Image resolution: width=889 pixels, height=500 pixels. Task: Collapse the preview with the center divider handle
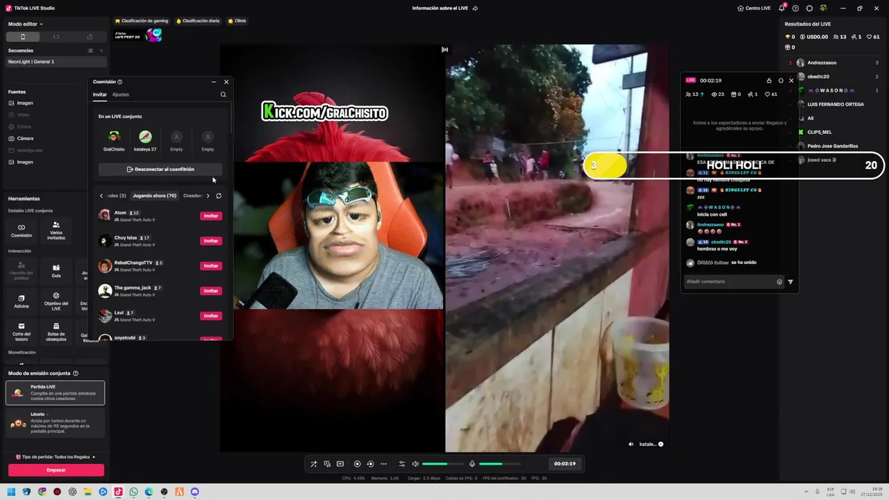(444, 49)
